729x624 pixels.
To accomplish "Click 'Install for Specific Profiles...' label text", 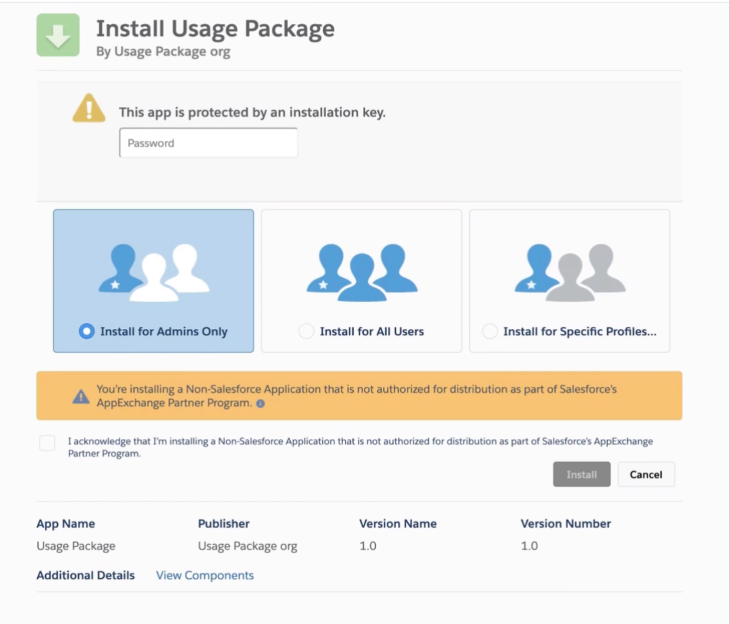I will pos(580,331).
